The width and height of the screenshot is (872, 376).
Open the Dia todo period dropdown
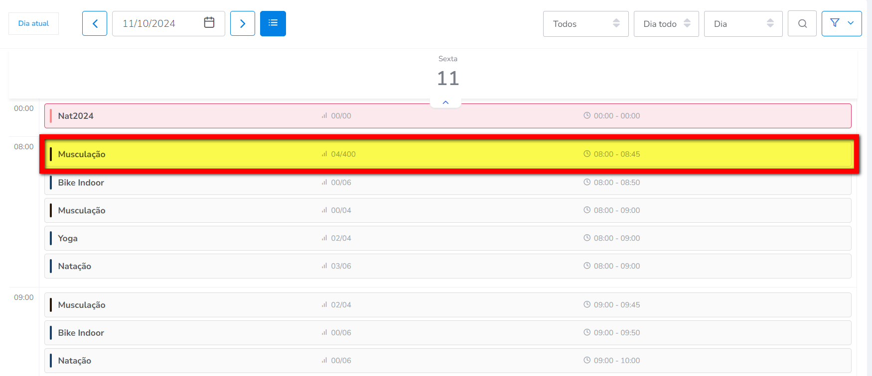[666, 24]
